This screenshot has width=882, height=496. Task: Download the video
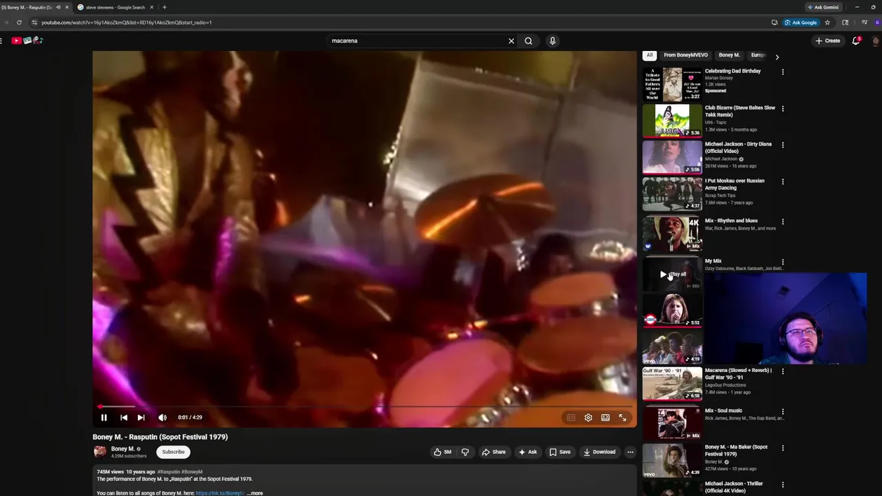click(x=599, y=452)
